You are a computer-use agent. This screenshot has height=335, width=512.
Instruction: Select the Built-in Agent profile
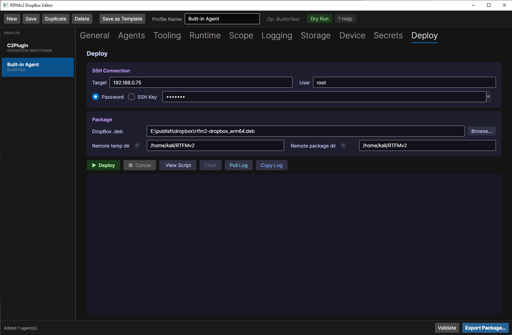coord(38,67)
